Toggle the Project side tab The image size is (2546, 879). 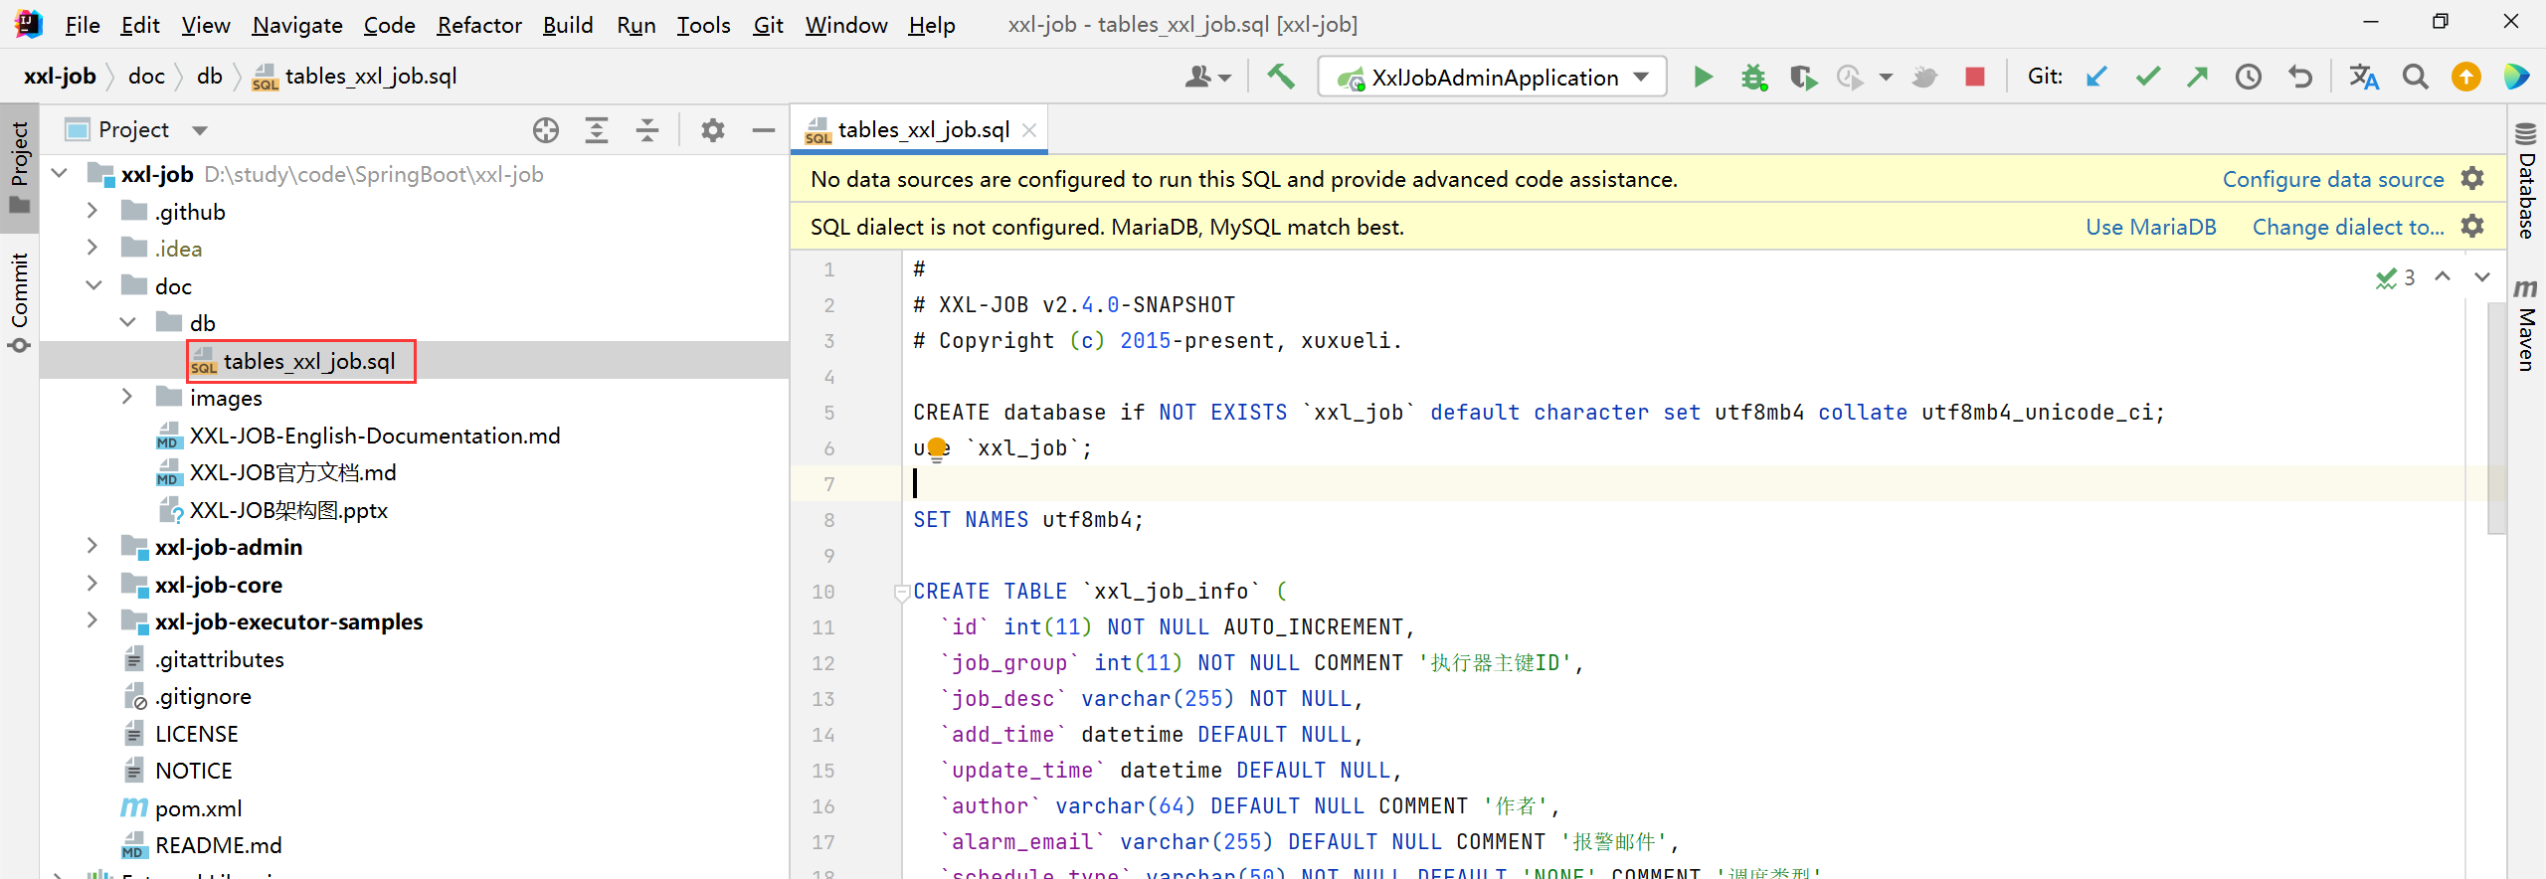click(x=19, y=167)
